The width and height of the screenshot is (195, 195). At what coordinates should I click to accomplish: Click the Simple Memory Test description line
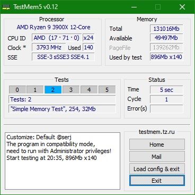[62, 109]
